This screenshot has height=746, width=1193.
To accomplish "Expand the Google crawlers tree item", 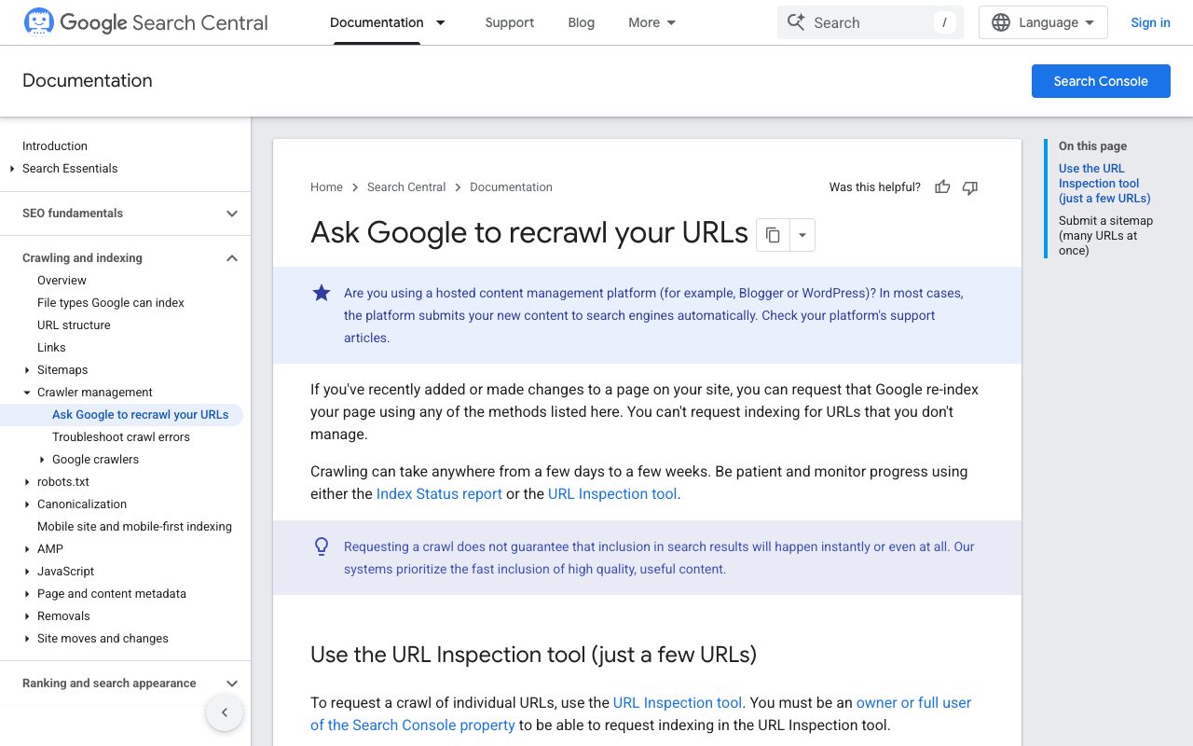I will (x=42, y=460).
